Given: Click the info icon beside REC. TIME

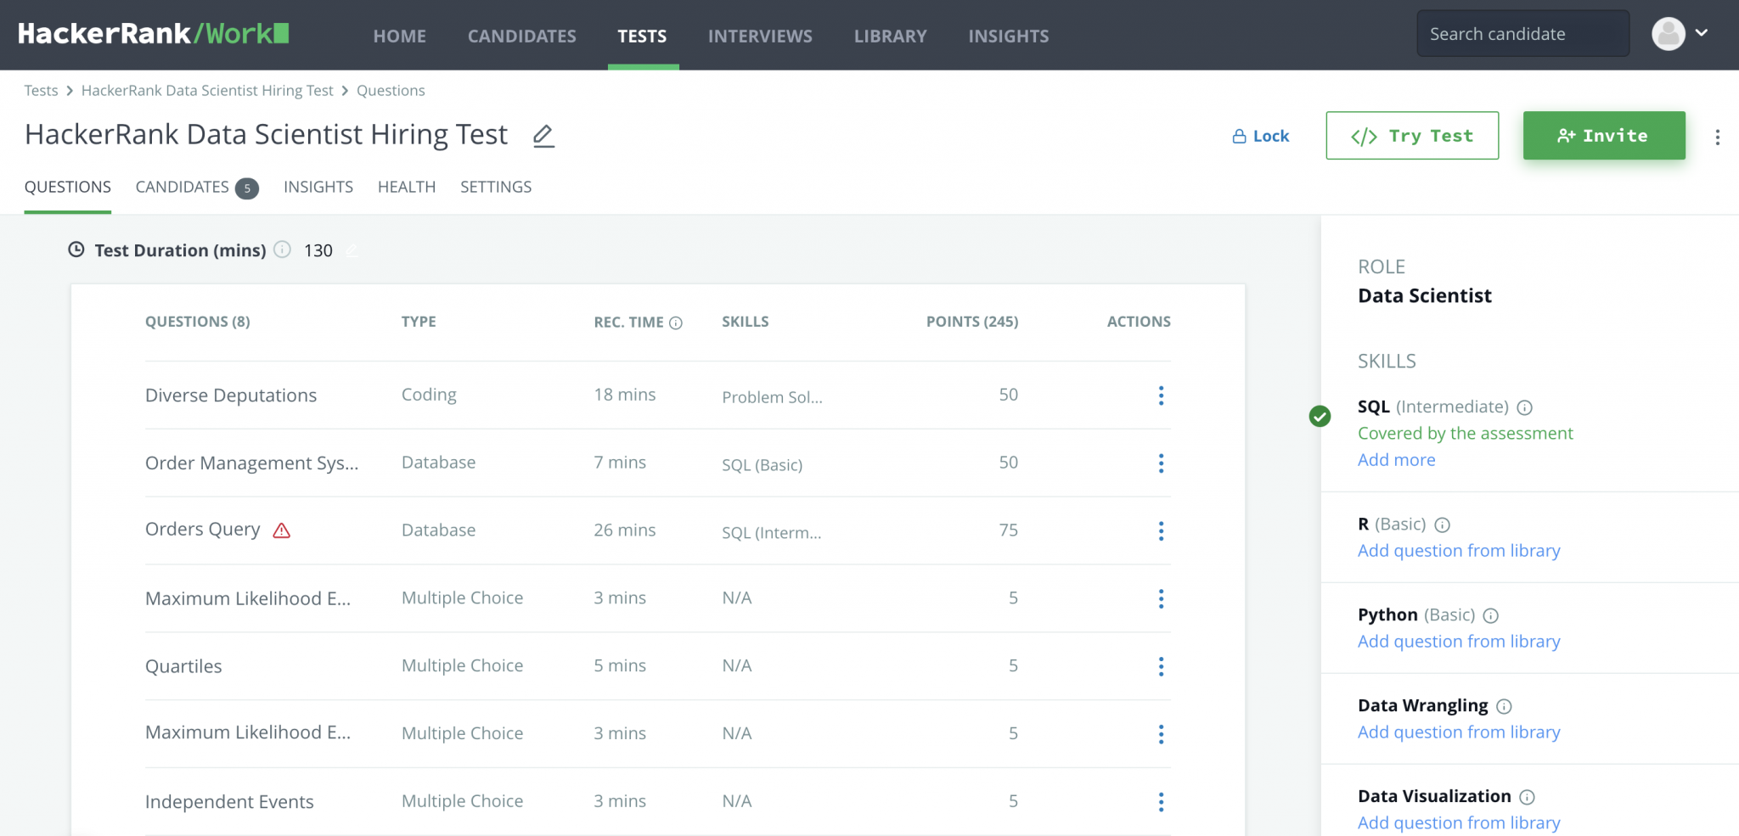Looking at the screenshot, I should pos(675,323).
